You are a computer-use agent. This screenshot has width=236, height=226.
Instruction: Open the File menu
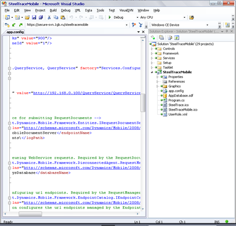(7, 10)
